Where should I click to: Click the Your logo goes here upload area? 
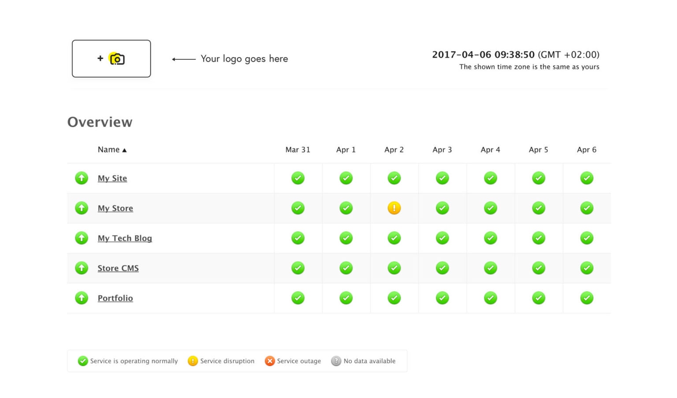(x=111, y=58)
